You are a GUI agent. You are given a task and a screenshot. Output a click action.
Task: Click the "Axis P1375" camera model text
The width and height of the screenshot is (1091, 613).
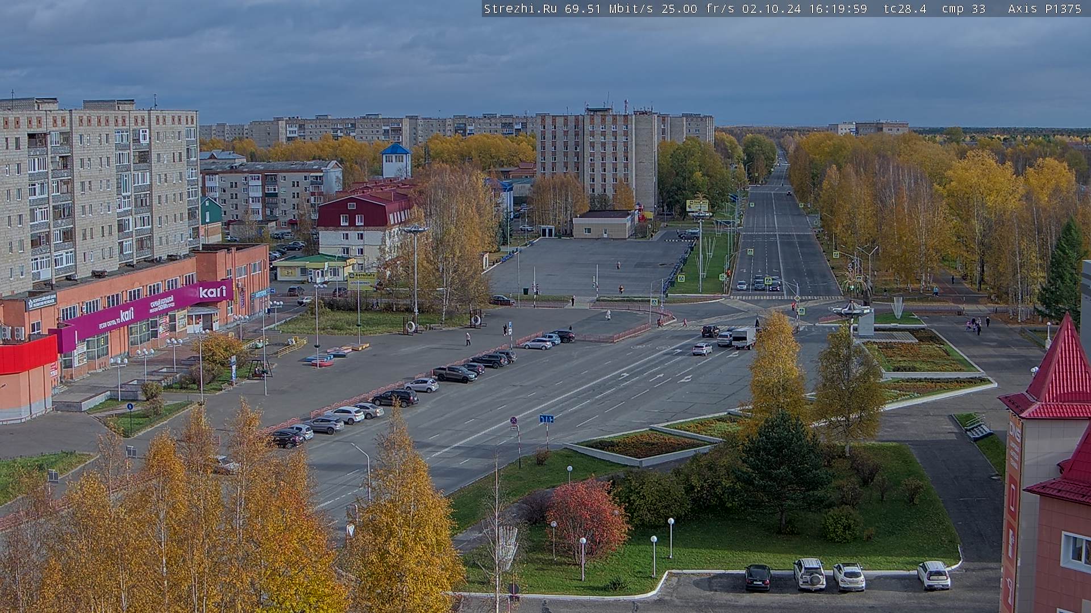click(1044, 9)
